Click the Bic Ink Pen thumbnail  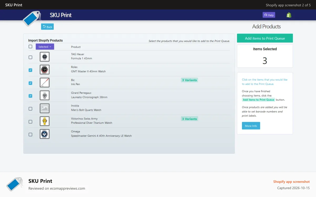click(x=45, y=82)
